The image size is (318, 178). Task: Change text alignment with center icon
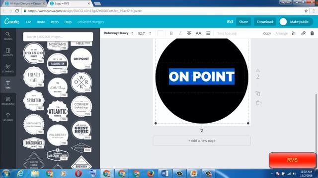[x=189, y=33]
